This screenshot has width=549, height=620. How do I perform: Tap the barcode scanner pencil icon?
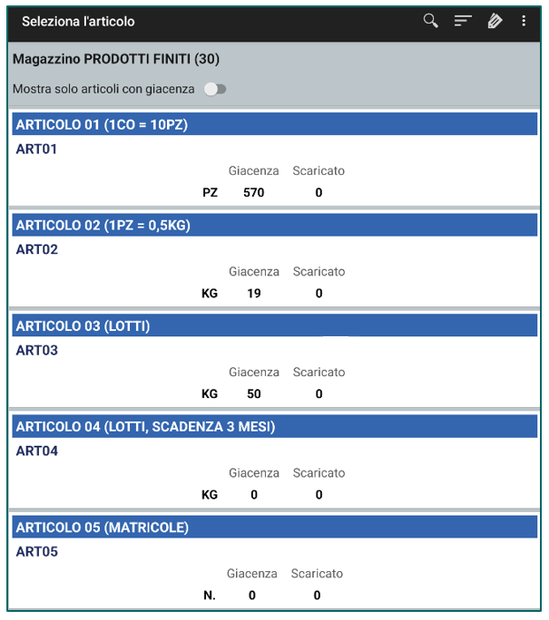pos(495,21)
